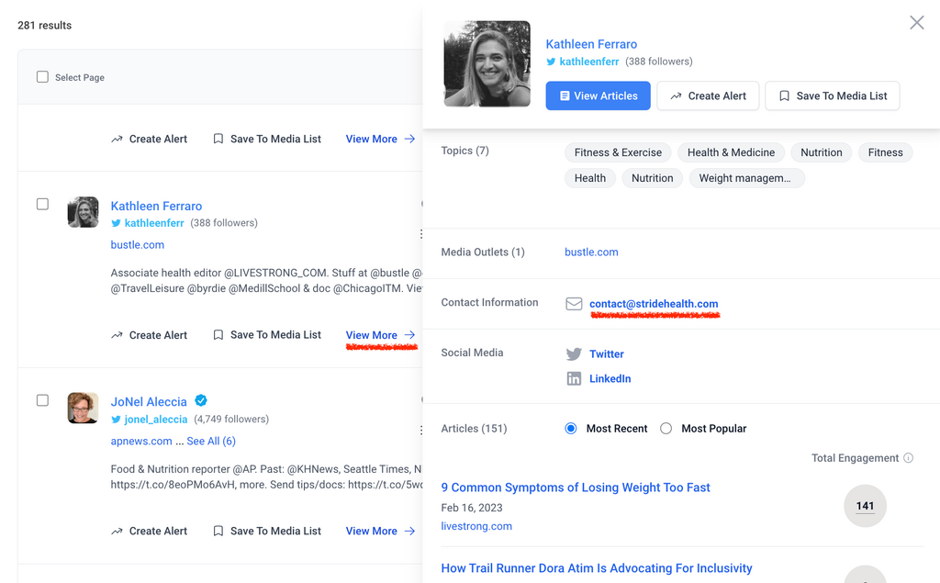The height and width of the screenshot is (583, 940).
Task: Close the Kathleen Ferraro detail panel
Action: point(916,23)
